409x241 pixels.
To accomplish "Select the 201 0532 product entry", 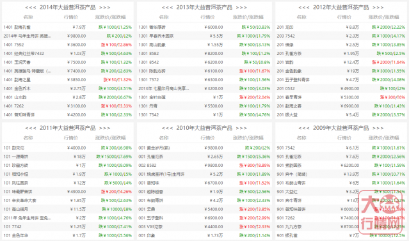I will coord(286,89).
